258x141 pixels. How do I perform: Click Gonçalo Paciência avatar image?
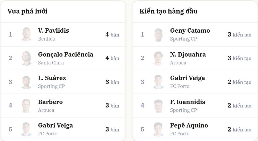(x=26, y=58)
